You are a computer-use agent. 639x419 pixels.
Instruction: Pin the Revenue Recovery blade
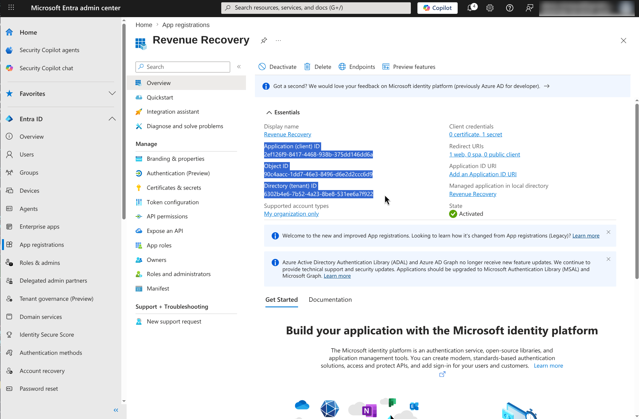tap(264, 41)
